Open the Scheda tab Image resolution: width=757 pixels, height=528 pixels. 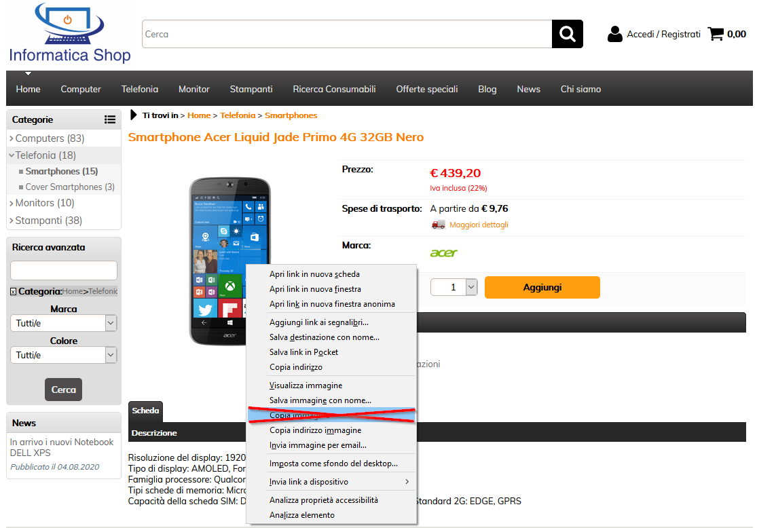(145, 411)
